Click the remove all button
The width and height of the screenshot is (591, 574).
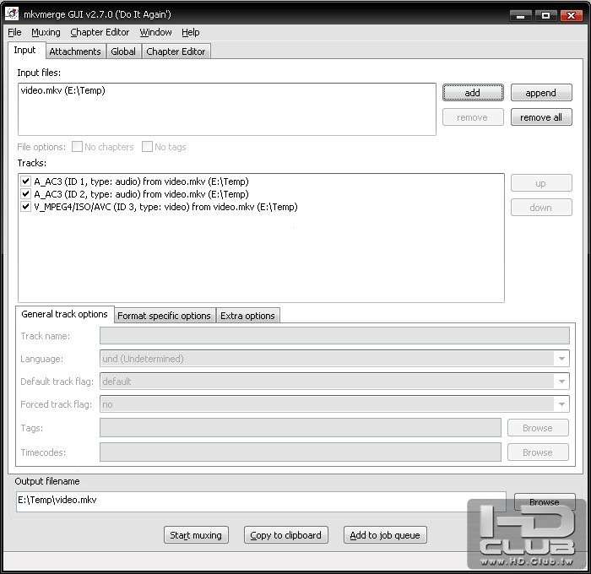[541, 117]
